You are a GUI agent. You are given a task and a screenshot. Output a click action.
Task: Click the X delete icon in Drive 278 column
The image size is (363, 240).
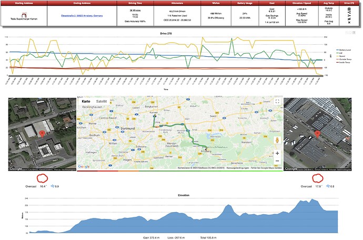pyautogui.click(x=349, y=23)
